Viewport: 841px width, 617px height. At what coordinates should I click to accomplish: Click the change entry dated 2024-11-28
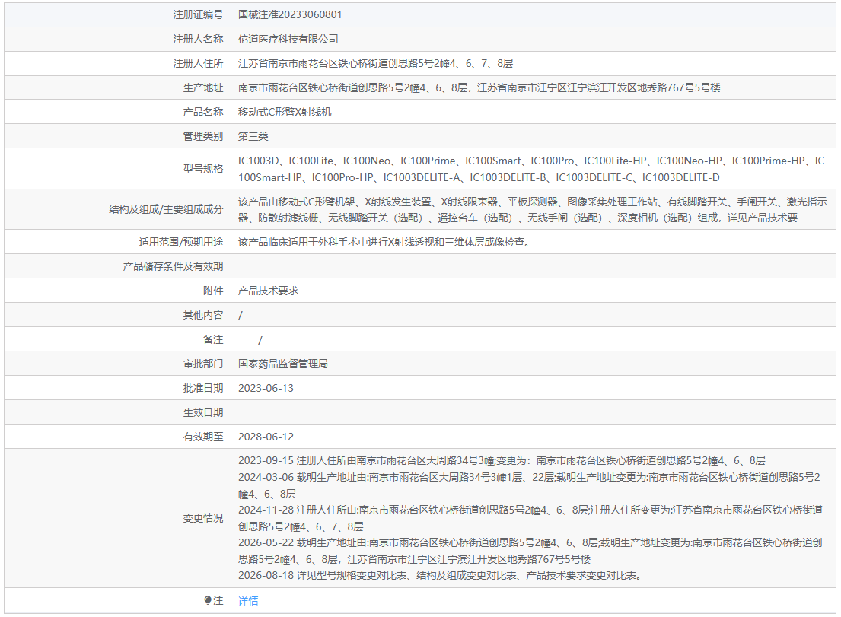pos(530,518)
